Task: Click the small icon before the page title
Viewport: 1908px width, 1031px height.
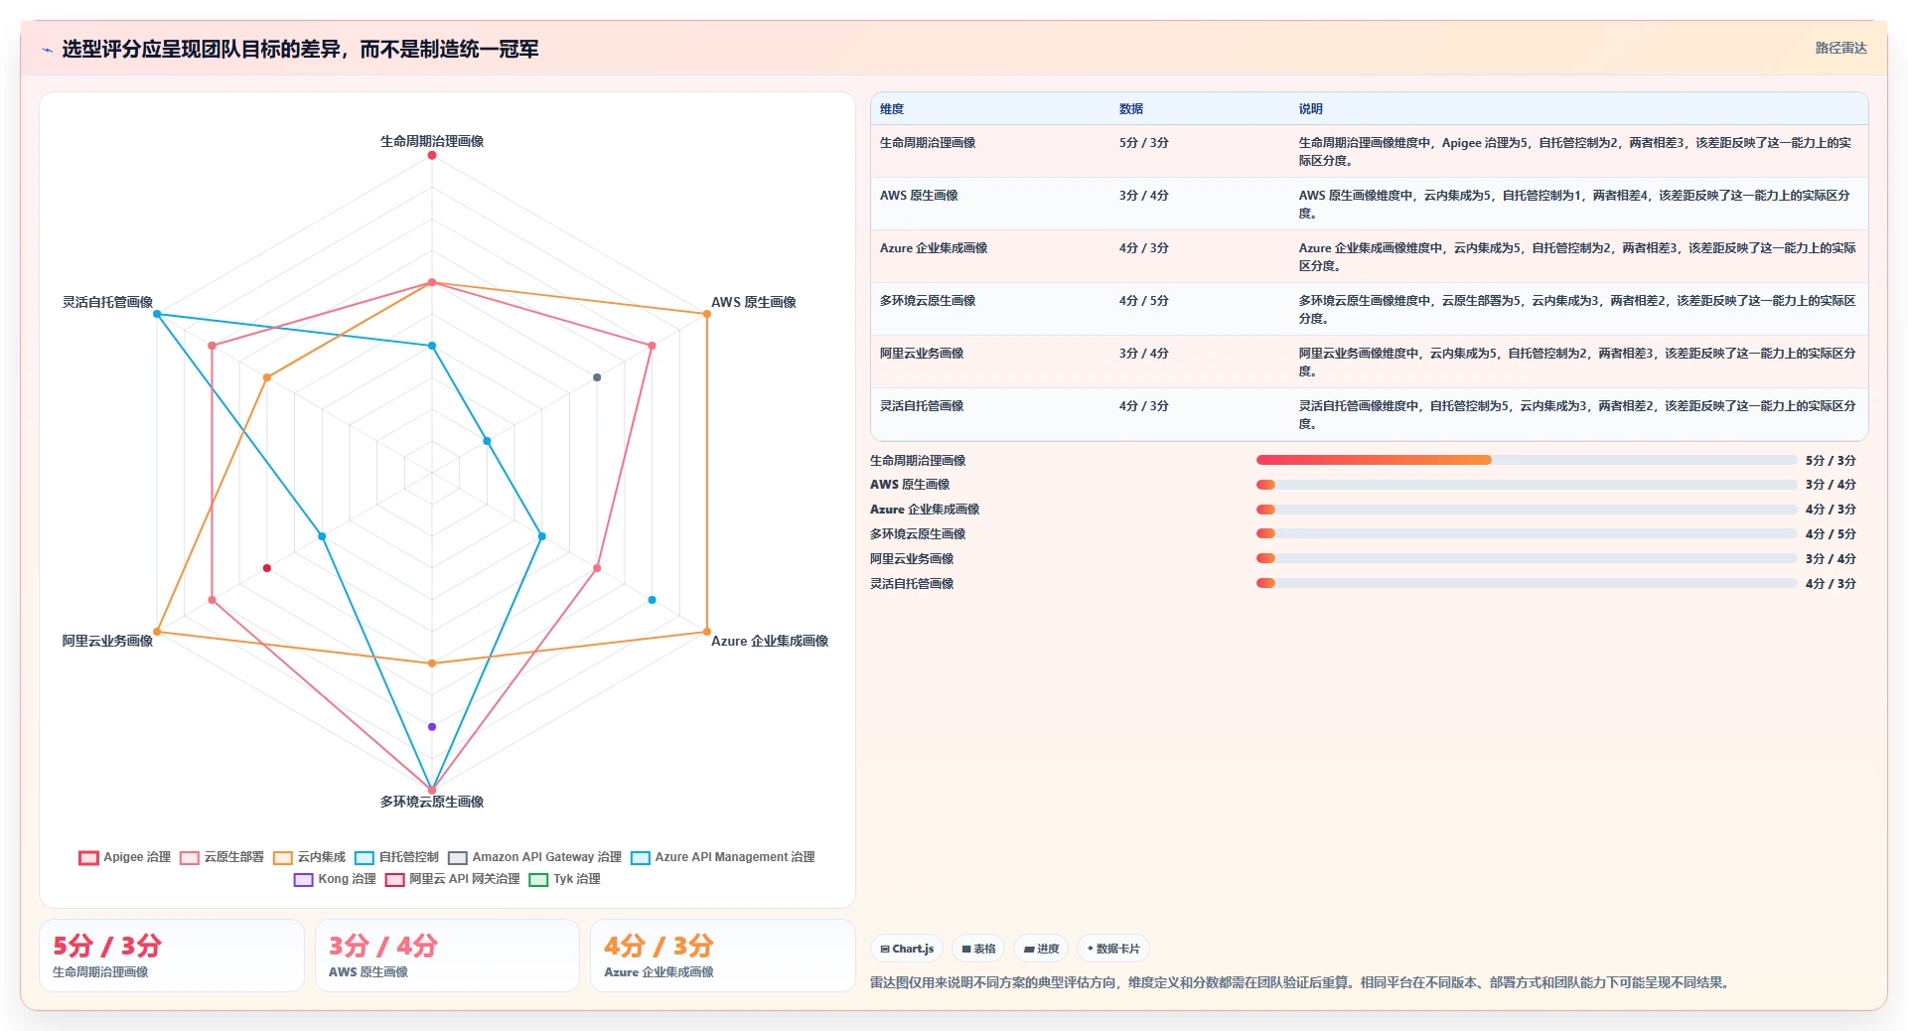Action: point(47,50)
